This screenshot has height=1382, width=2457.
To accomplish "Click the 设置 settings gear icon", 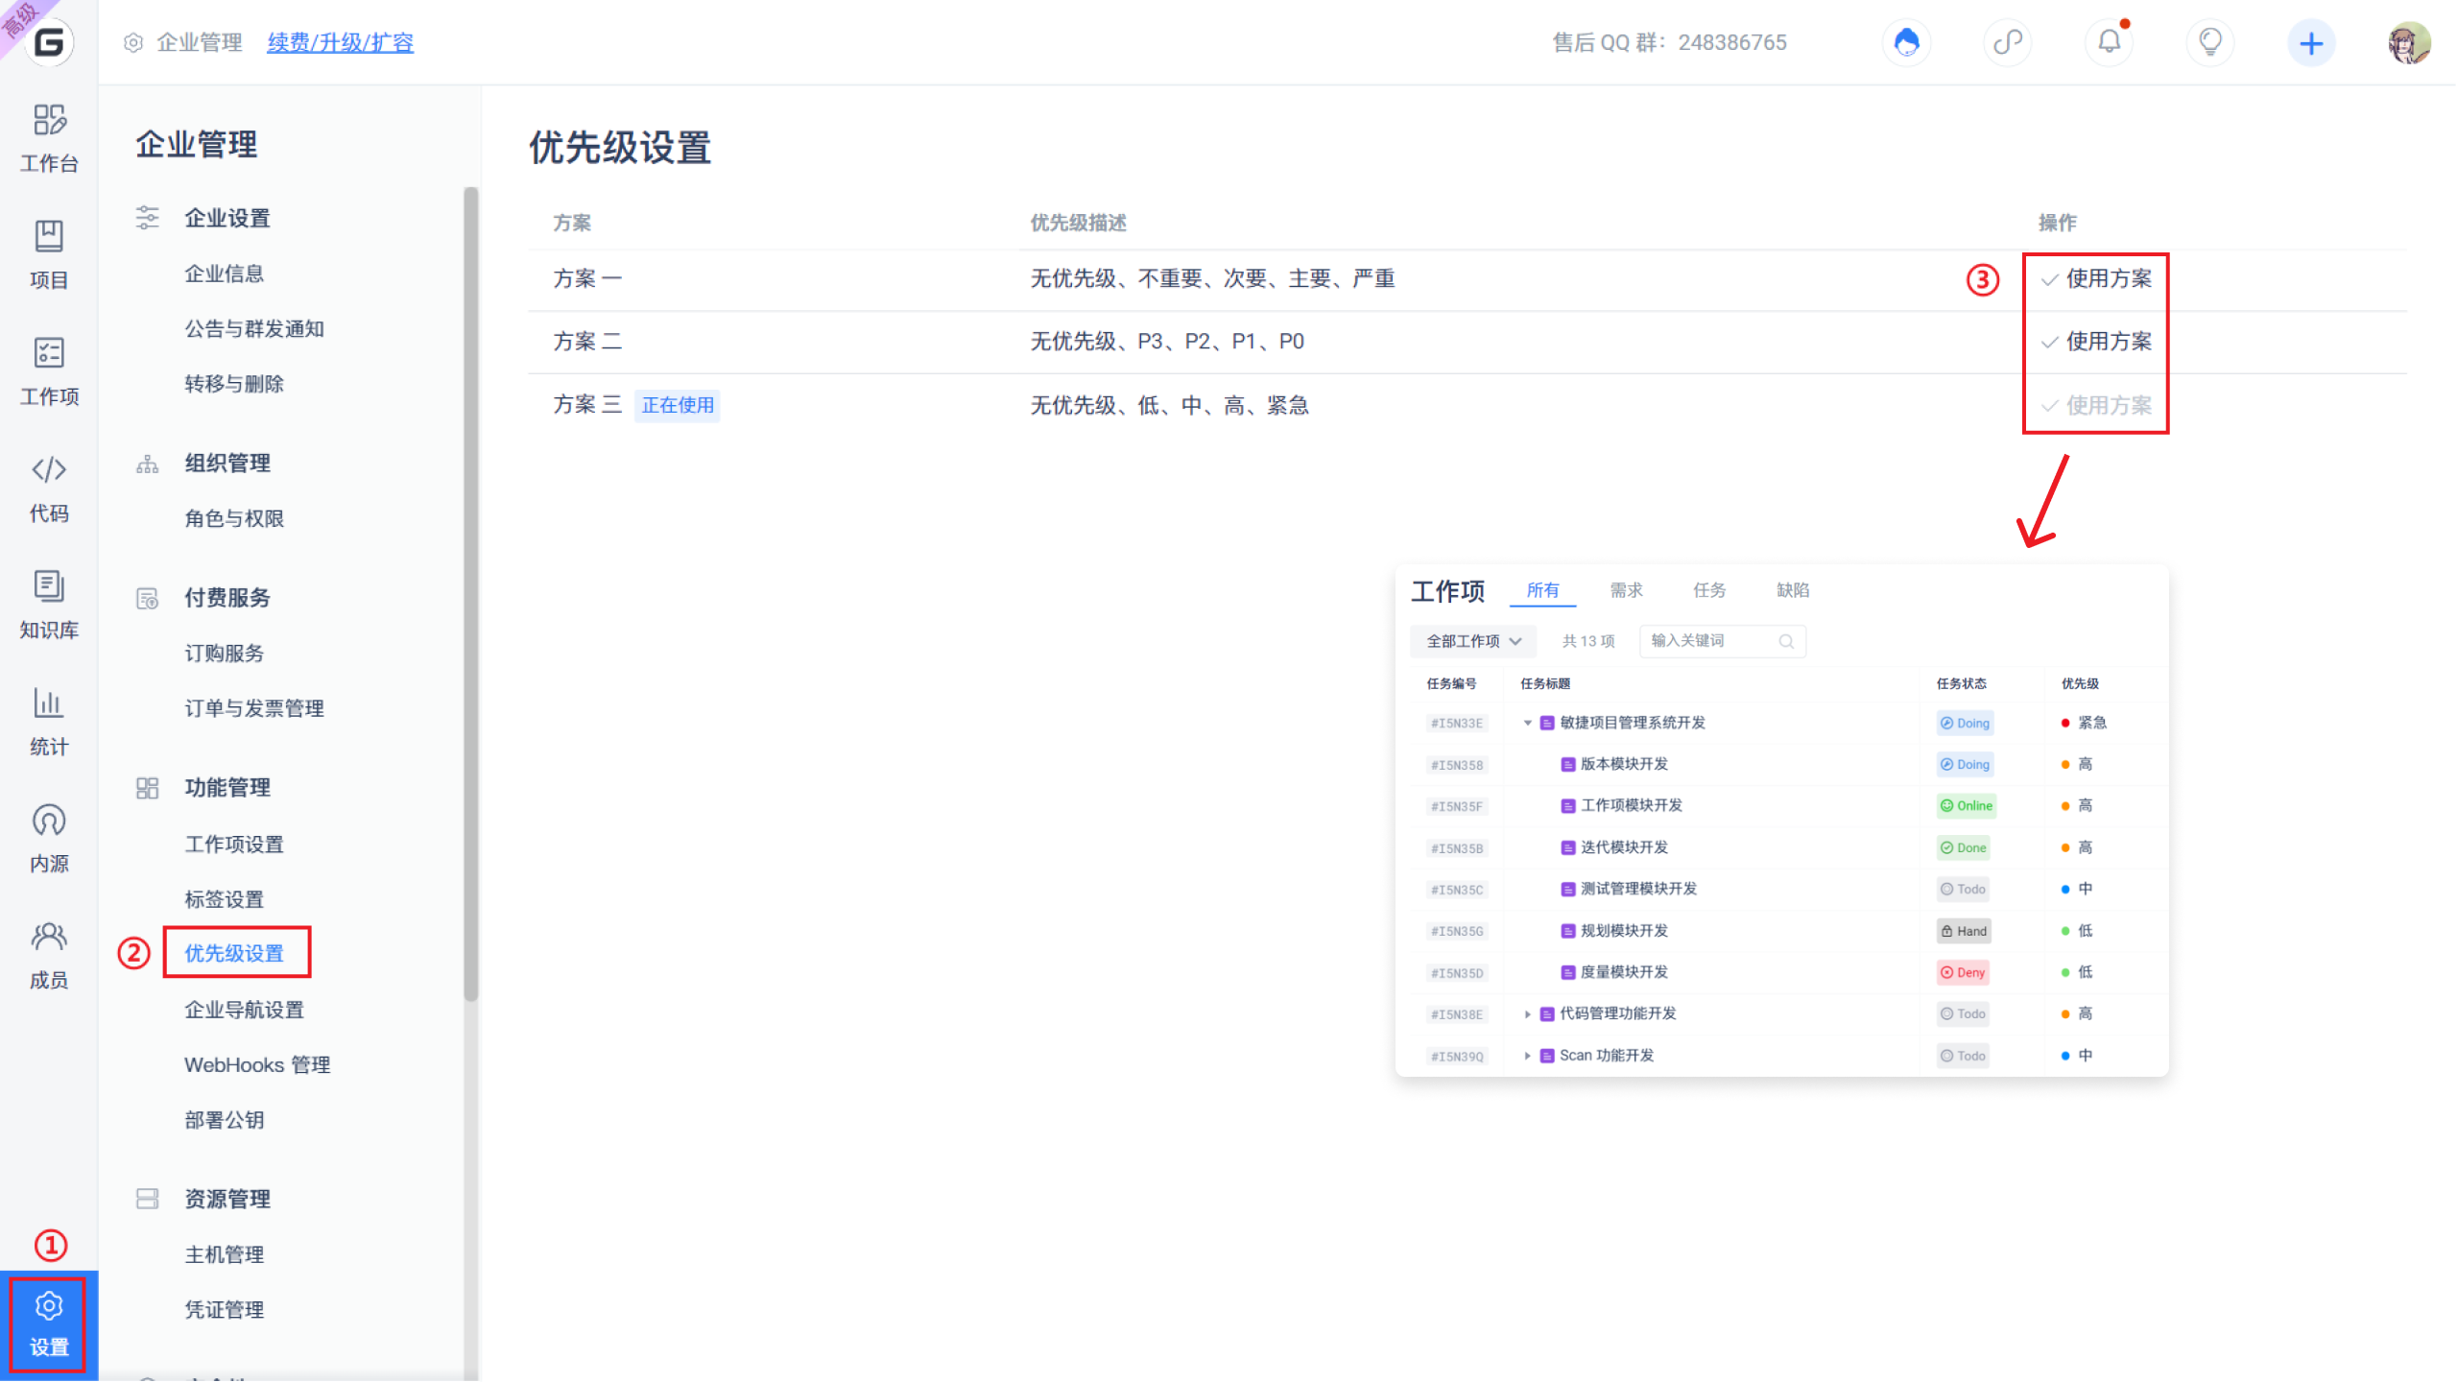I will click(49, 1306).
